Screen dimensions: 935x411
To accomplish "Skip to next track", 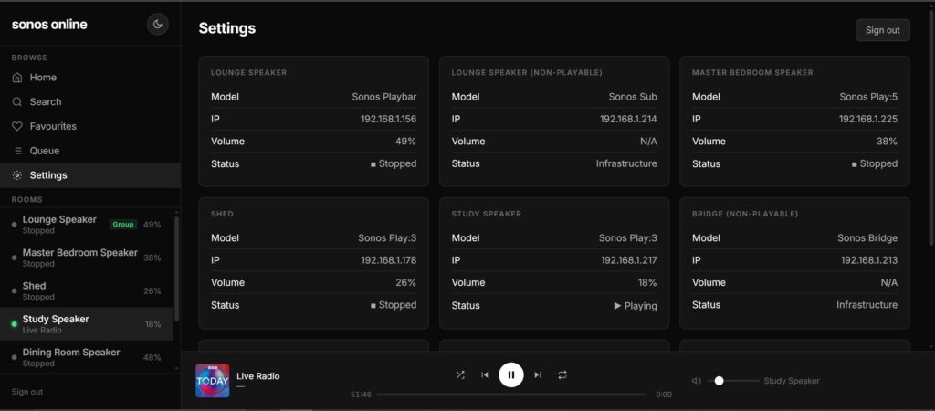I will pos(537,375).
